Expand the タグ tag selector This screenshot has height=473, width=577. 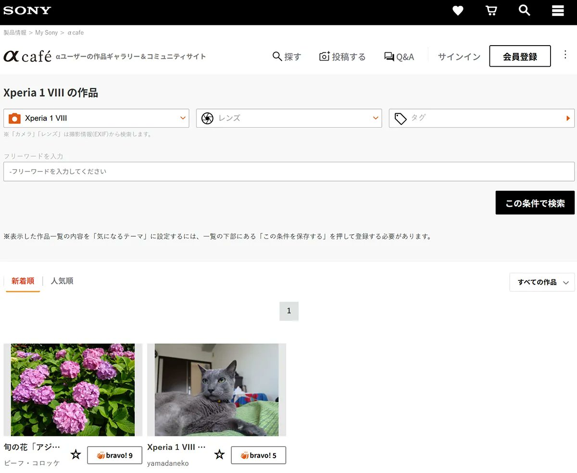482,118
